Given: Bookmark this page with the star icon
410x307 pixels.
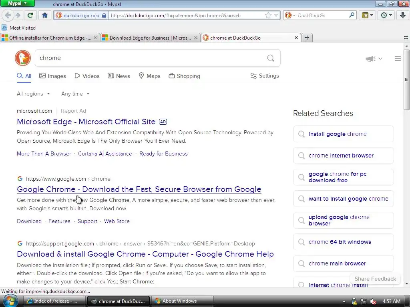Looking at the screenshot, I should point(268,16).
